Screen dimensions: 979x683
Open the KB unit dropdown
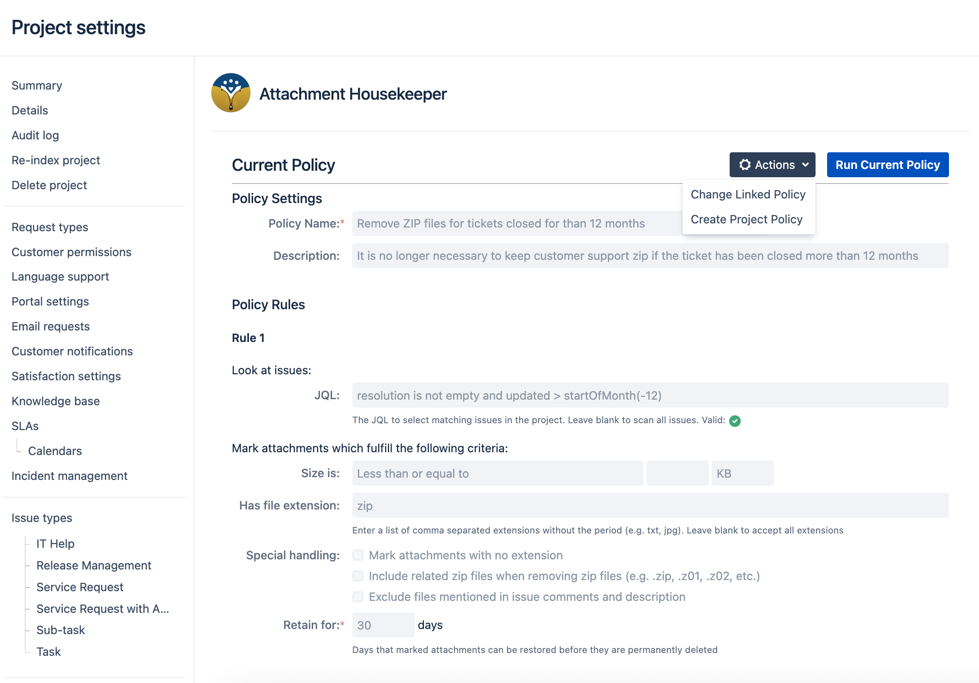[x=742, y=473]
